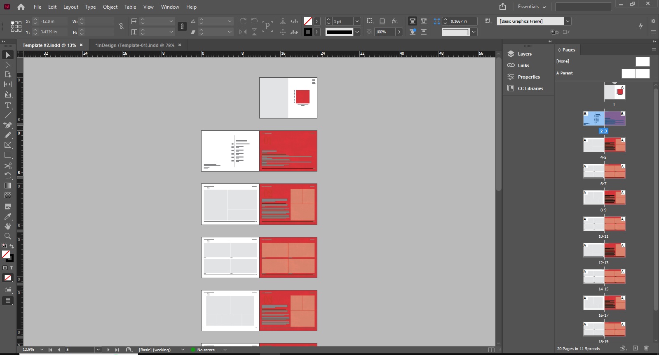The height and width of the screenshot is (355, 659).
Task: Click the Apply None swatch in toolbox
Action: pos(8,278)
